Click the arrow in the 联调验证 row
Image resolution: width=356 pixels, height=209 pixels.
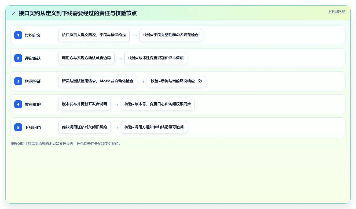point(142,81)
